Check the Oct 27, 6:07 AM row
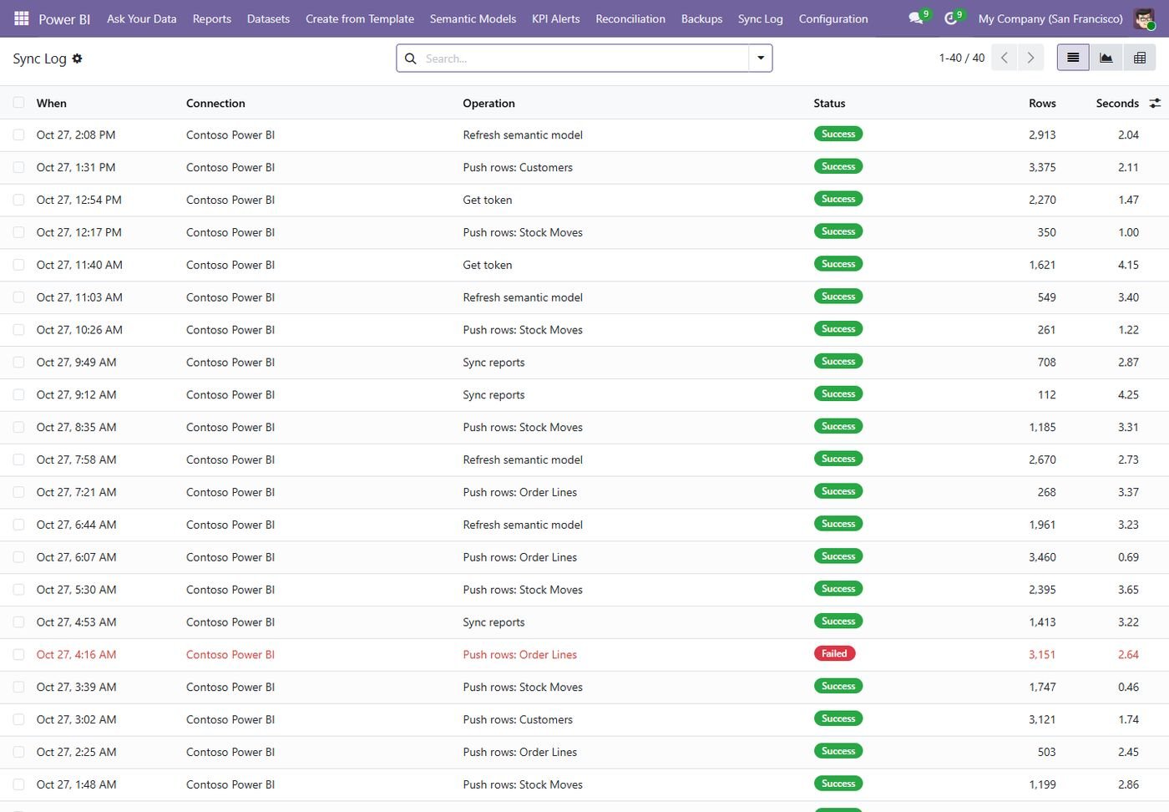The height and width of the screenshot is (812, 1169). pos(18,557)
